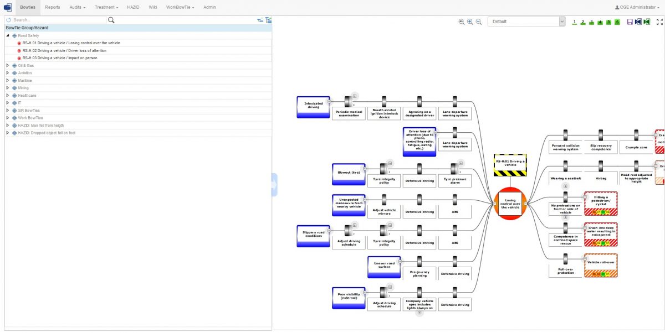Toggle fullscreen diagram view
Image resolution: width=665 pixels, height=333 pixels.
click(659, 22)
